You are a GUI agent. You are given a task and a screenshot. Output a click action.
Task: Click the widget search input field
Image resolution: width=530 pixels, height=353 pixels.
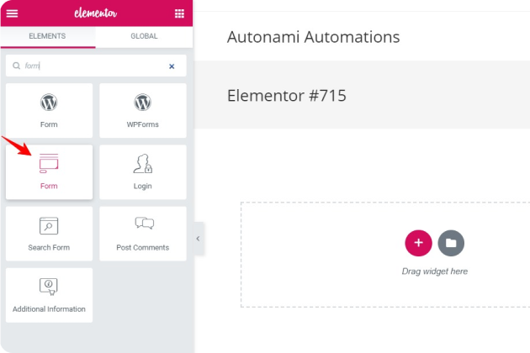(93, 66)
